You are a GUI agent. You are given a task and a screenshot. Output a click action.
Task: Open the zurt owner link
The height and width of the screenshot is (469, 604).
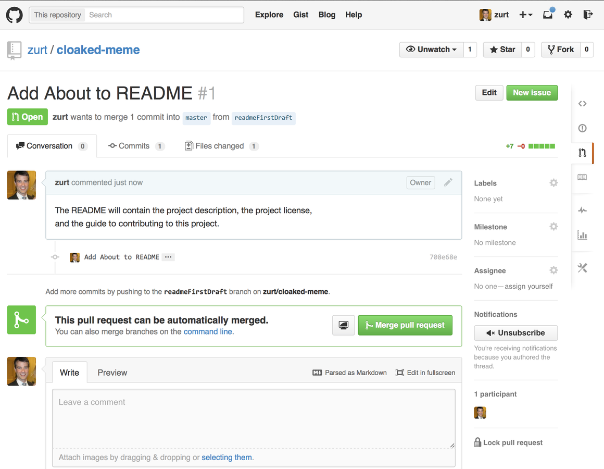[x=37, y=50]
